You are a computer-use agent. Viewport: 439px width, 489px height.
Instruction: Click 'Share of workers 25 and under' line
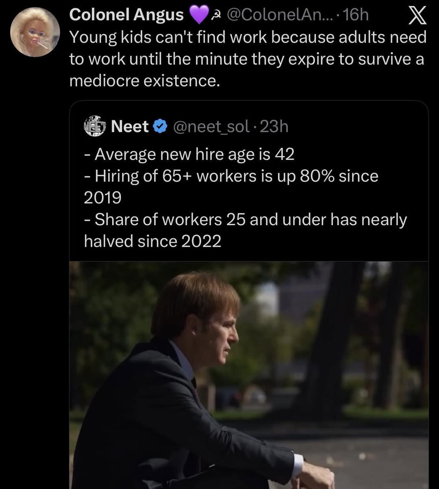[246, 220]
